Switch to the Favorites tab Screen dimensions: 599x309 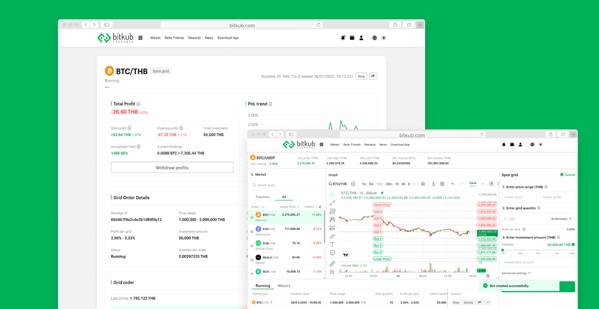(263, 197)
